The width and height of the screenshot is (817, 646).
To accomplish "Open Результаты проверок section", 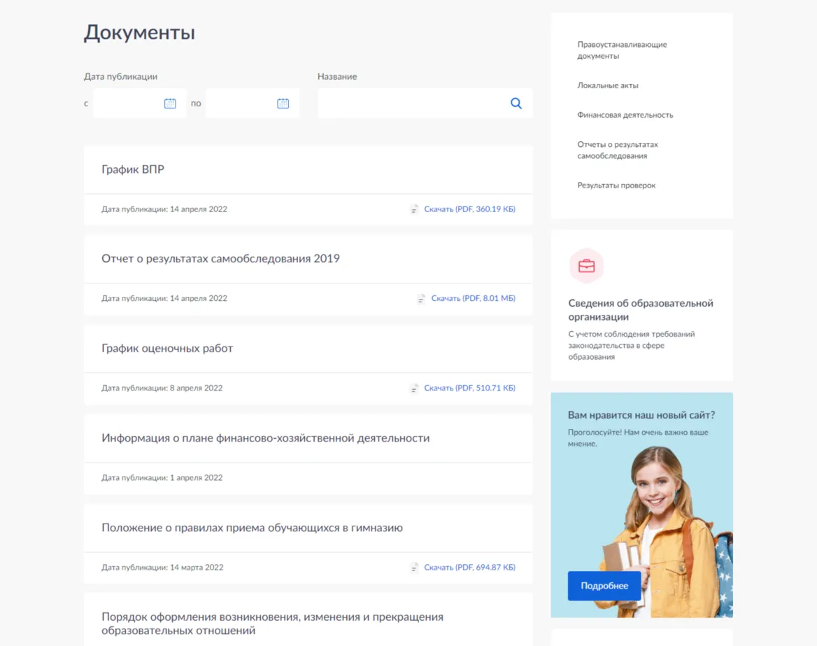I will click(616, 185).
